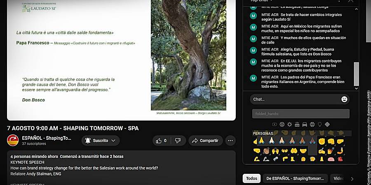Screen dimensions: 371x185
Task: Click 'Relatore Andy Stalman, ENG' description line
Action: [x=36, y=174]
